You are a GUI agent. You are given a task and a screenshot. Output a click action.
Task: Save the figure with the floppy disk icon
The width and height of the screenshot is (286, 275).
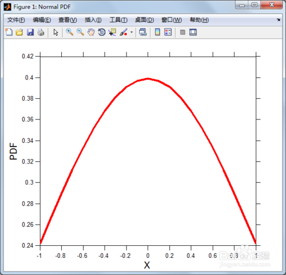30,32
